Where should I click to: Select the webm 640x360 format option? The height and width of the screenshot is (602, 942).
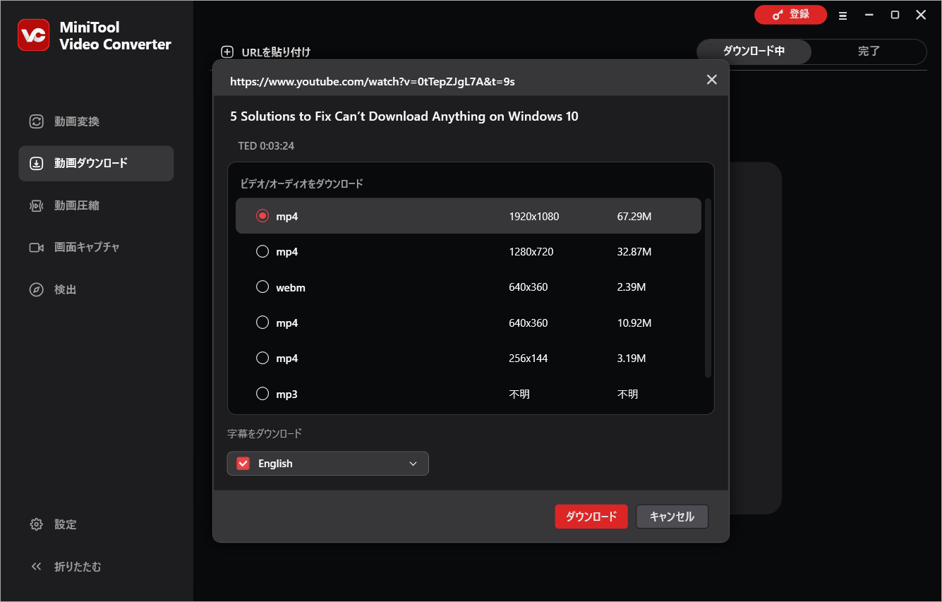[262, 287]
